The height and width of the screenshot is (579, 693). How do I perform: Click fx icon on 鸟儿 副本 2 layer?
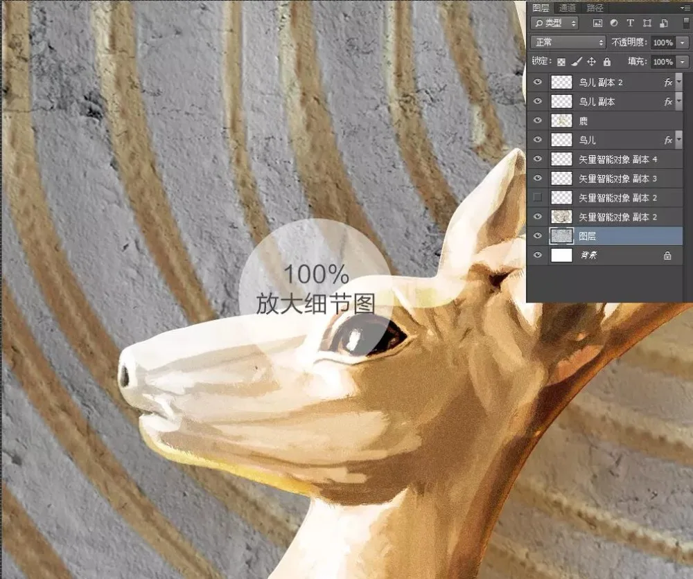tap(668, 82)
